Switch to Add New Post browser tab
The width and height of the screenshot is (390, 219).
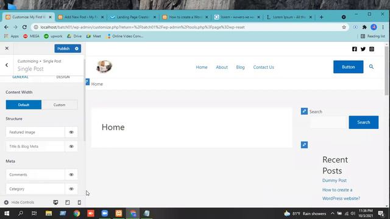tap(80, 17)
